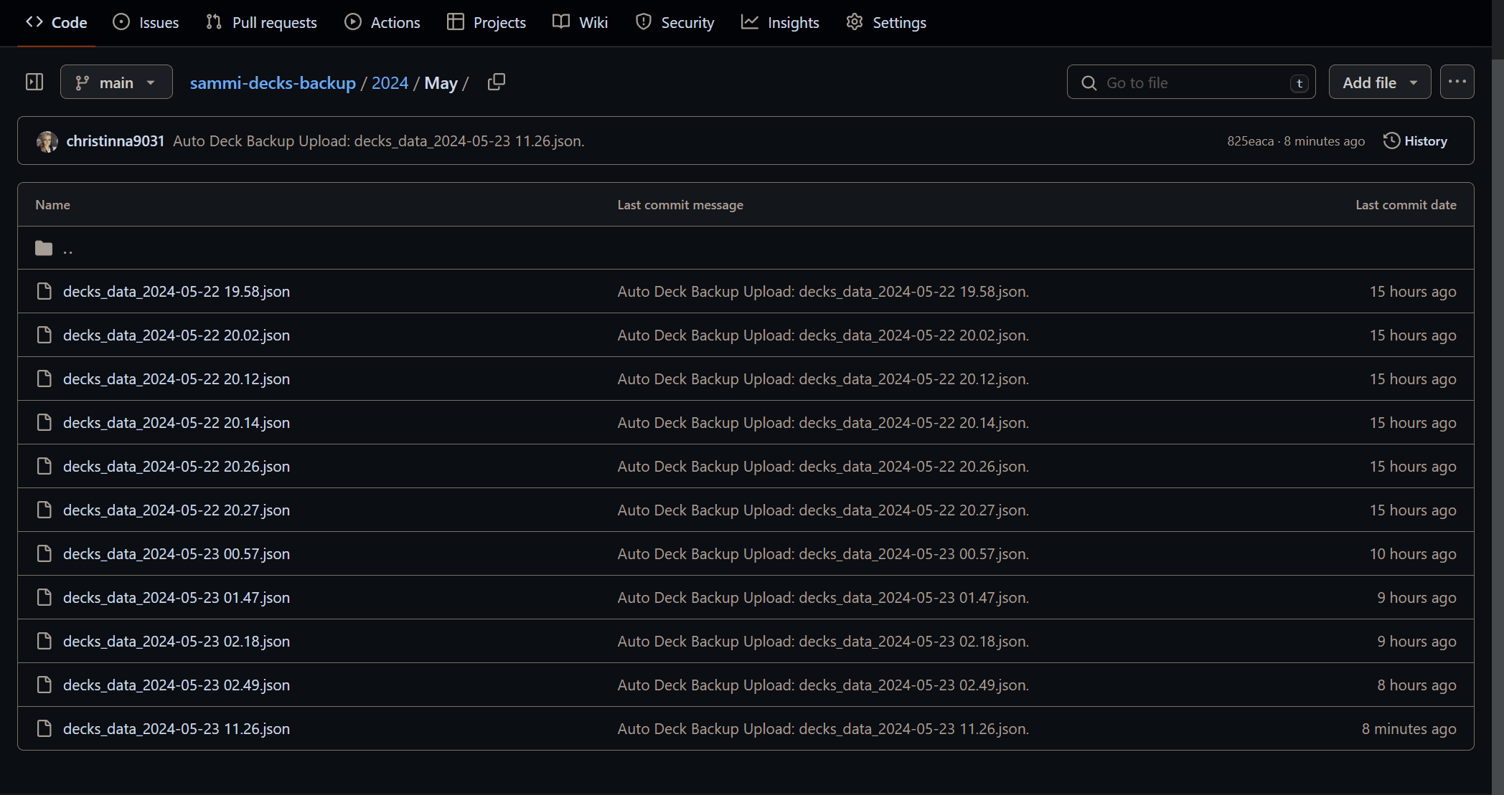Screen dimensions: 1504x795
Task: Open the Settings gear tab
Action: 886,22
